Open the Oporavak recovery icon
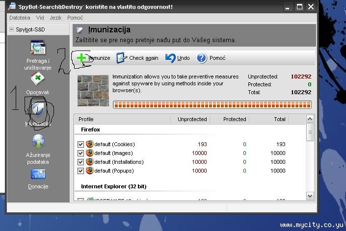 (x=38, y=78)
